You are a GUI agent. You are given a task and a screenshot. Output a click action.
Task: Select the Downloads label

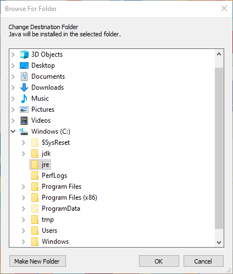[x=48, y=87]
